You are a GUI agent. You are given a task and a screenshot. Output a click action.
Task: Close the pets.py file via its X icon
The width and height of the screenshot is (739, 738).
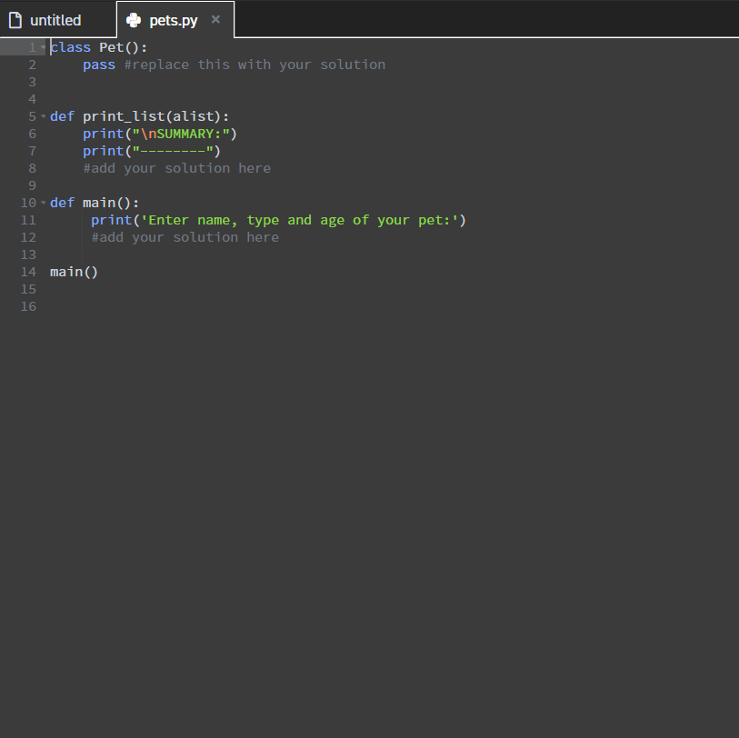(x=215, y=17)
